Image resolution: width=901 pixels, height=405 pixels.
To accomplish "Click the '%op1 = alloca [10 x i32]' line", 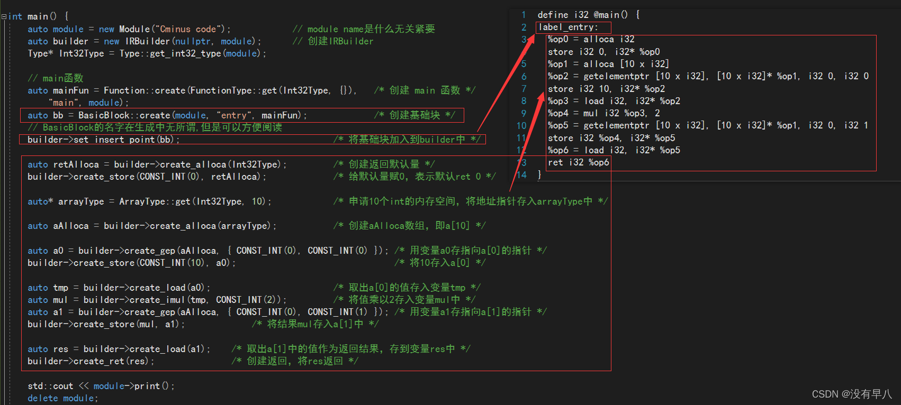I will 609,64.
